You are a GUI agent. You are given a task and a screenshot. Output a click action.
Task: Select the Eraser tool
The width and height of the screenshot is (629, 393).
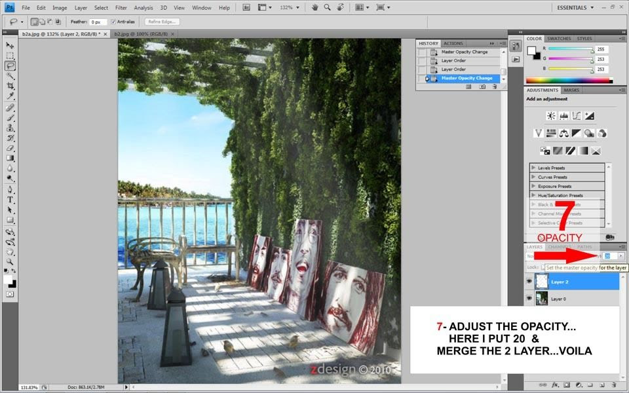[x=10, y=148]
